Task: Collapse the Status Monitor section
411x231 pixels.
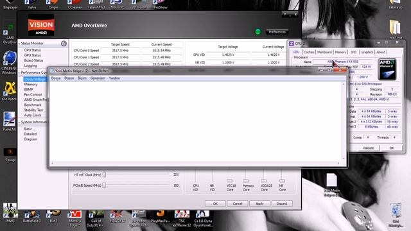Action: (x=19, y=44)
